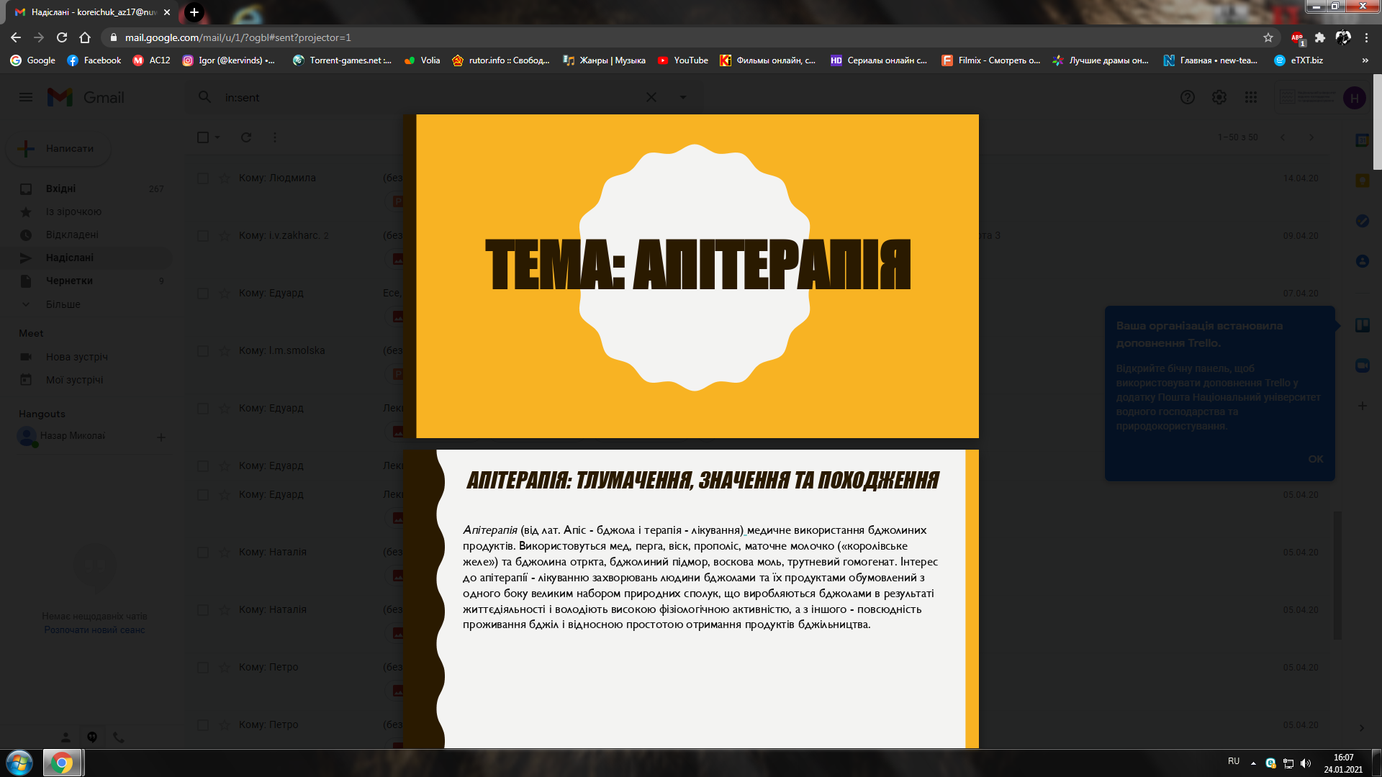Image resolution: width=1382 pixels, height=777 pixels.
Task: Click the taskbar volume icon
Action: pos(1306,763)
